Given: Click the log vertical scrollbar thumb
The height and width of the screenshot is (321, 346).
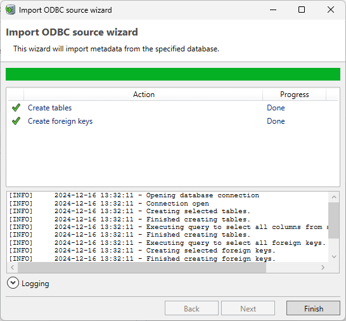Looking at the screenshot, I should pos(333,221).
